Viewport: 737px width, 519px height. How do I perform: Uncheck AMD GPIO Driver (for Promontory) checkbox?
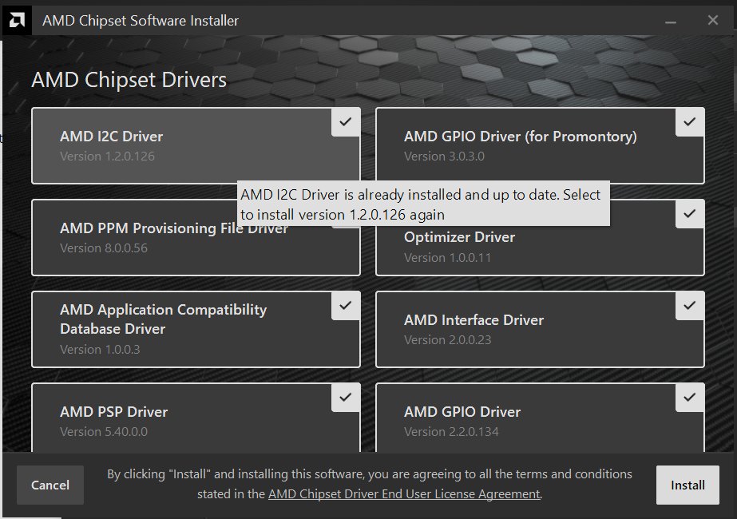[690, 122]
